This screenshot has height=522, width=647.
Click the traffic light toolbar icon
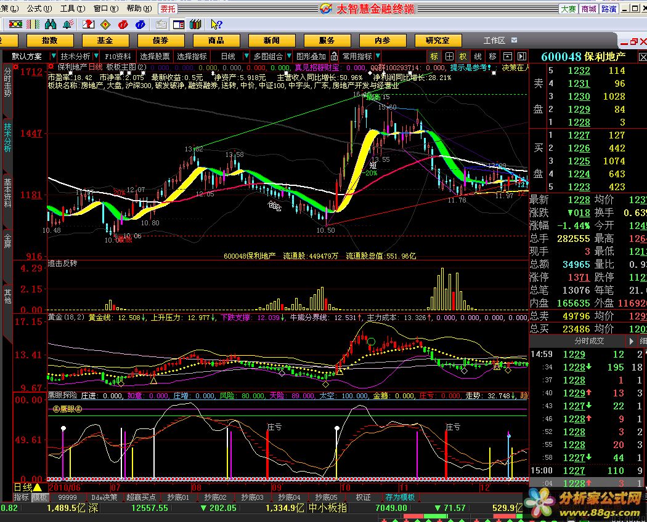15,25
